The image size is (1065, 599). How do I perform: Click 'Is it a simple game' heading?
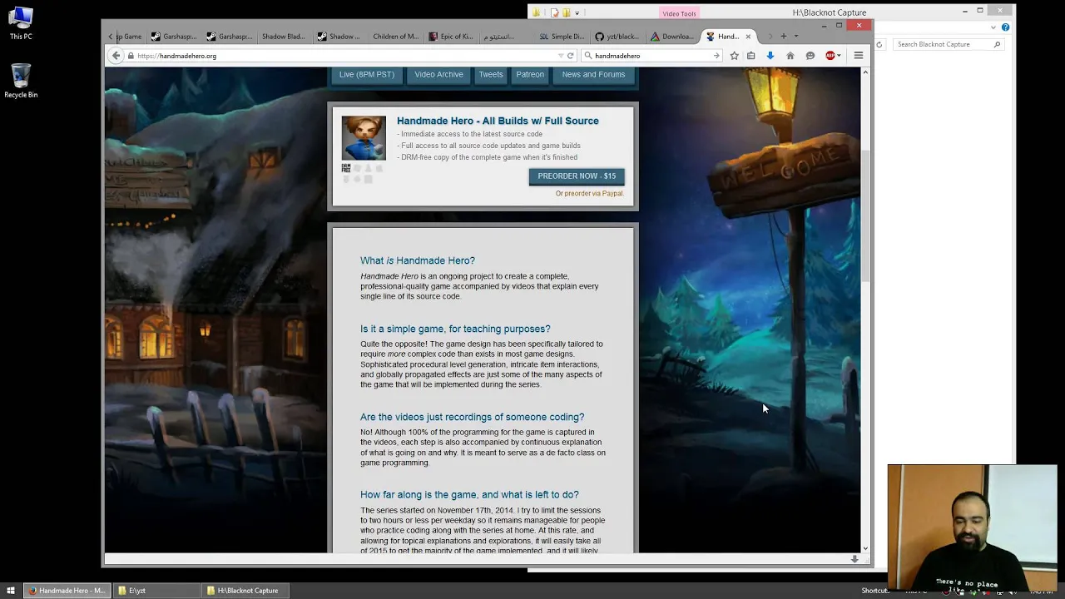coord(455,329)
